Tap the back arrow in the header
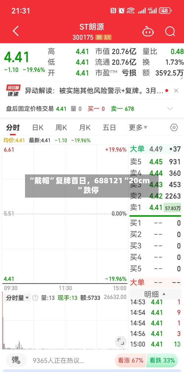This screenshot has width=184, height=372. (x=16, y=31)
